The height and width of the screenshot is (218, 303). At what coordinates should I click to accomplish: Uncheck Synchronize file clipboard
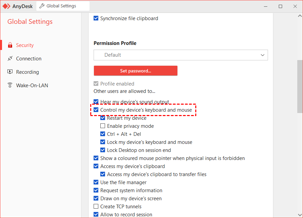pos(96,18)
